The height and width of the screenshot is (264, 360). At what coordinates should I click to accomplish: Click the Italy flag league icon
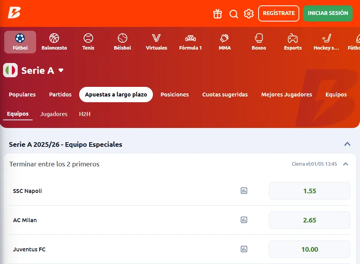click(10, 70)
